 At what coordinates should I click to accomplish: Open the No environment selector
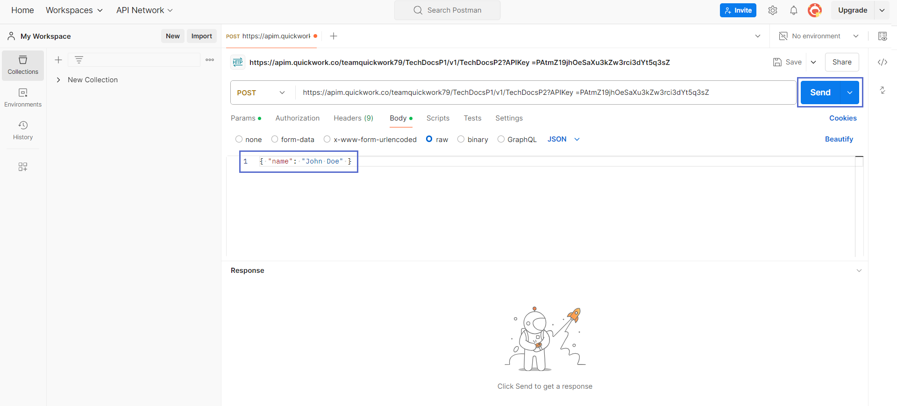pos(819,36)
